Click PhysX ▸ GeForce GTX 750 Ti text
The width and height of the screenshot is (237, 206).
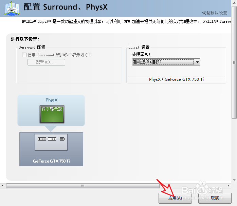point(176,79)
